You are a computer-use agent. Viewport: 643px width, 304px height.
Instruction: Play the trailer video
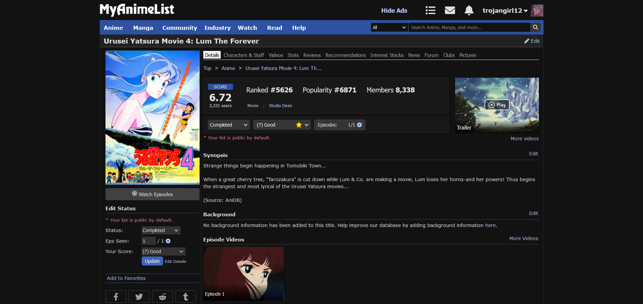pyautogui.click(x=497, y=105)
